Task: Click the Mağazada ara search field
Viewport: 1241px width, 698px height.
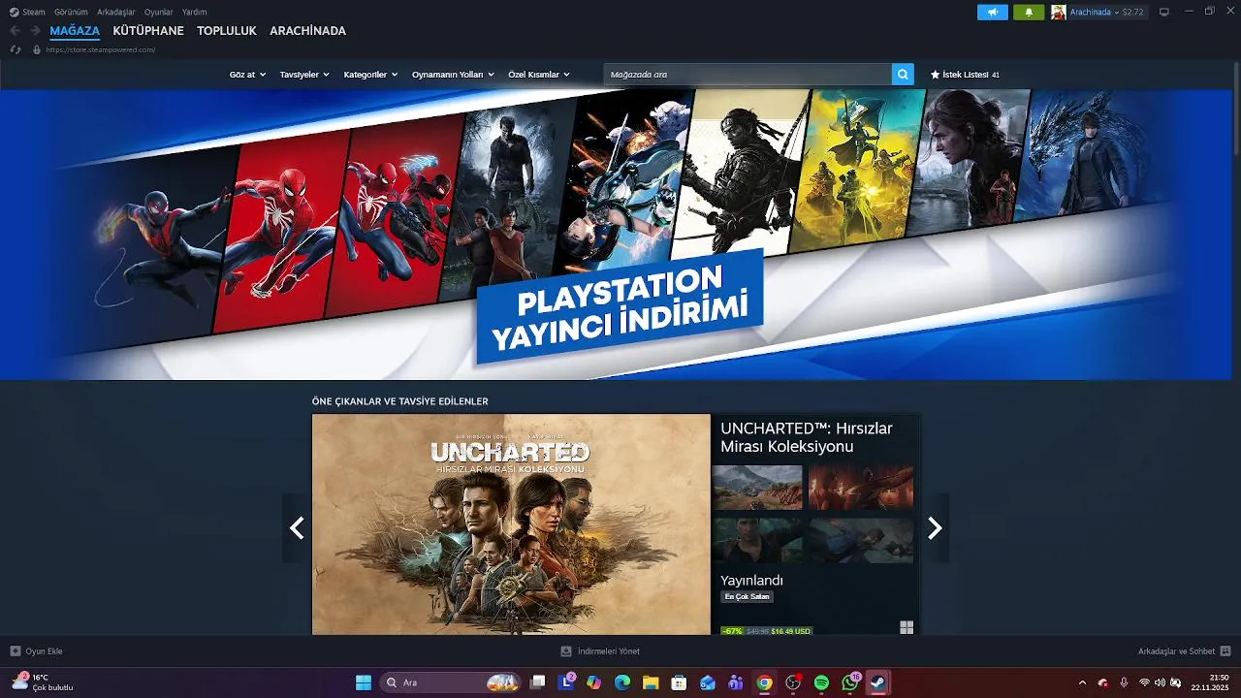Action: pos(748,75)
